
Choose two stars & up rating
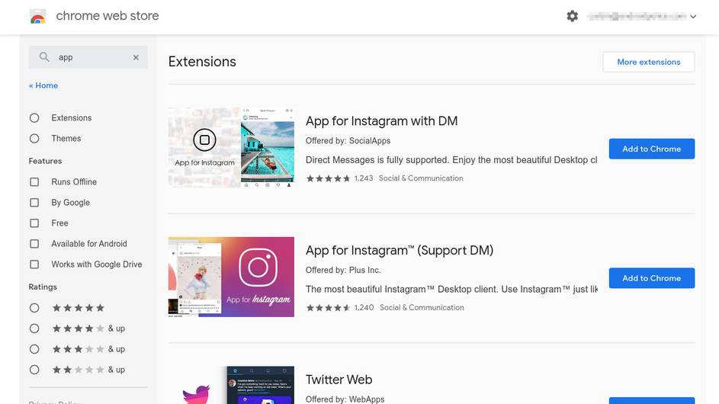coord(34,370)
